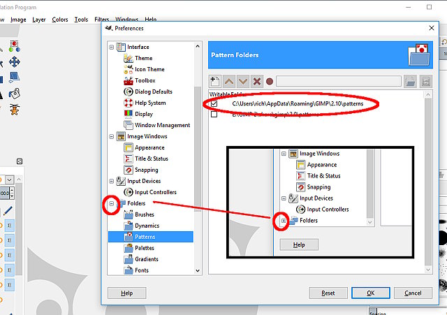Close the Preferences dialog
Screen dimensions: 447x315
coord(432,28)
